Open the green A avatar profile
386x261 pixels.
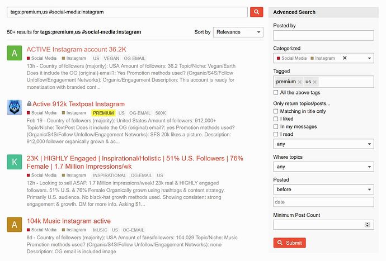[x=15, y=53]
